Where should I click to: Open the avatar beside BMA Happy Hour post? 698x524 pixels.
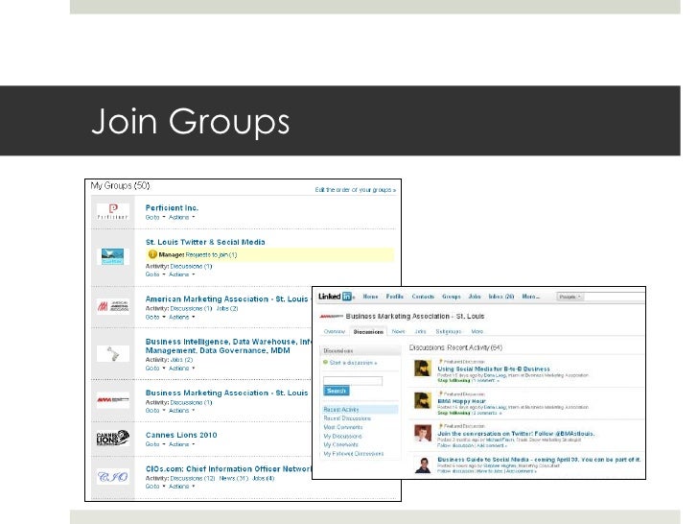click(x=423, y=400)
